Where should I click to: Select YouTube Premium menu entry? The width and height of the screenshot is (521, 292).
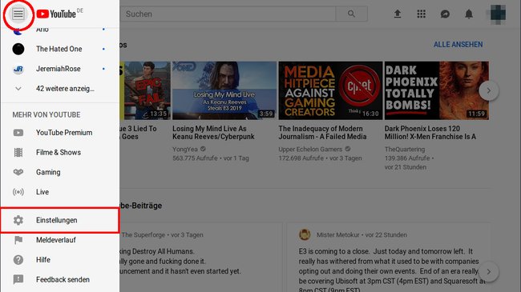click(x=60, y=133)
